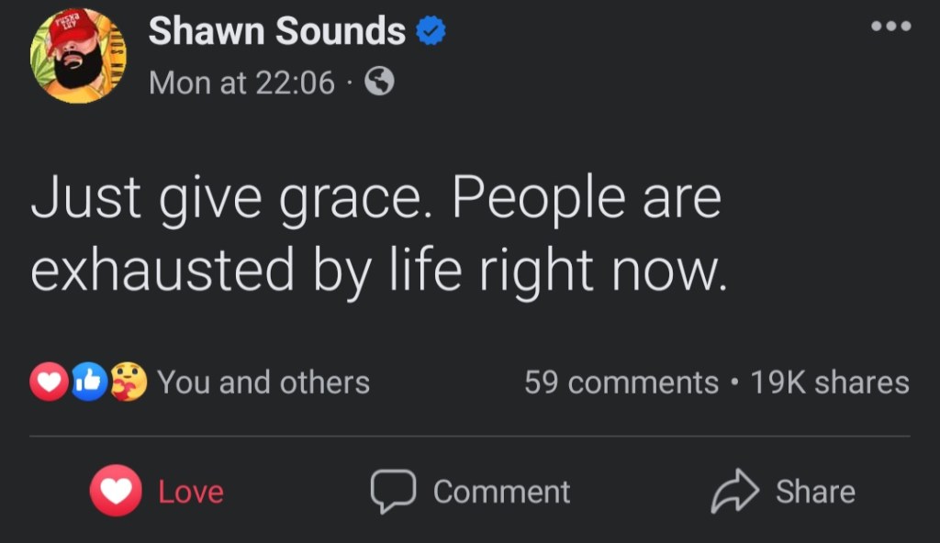Click the Shawn Sounds page name
Viewport: 940px width, 543px height.
point(276,31)
